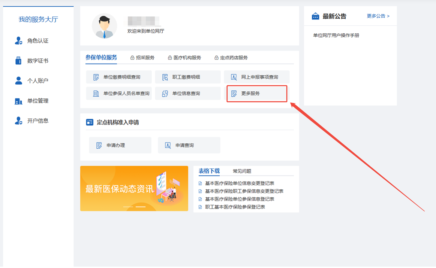Screen dimensions: 436x268
Task: Click the 数字证书 sidebar icon
Action: click(18, 61)
